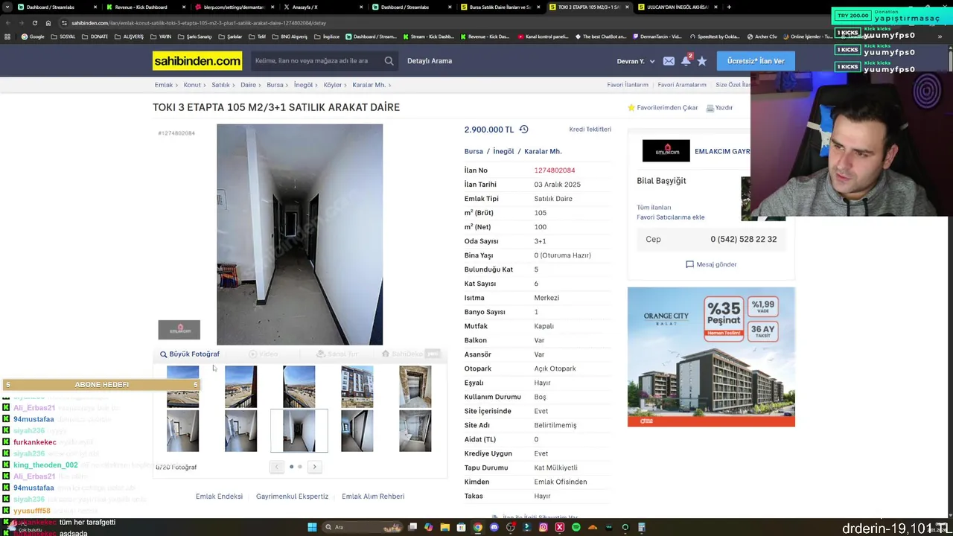The width and height of the screenshot is (953, 536).
Task: Switch to Bursa Satılık Daire İlanları tab
Action: tap(500, 7)
